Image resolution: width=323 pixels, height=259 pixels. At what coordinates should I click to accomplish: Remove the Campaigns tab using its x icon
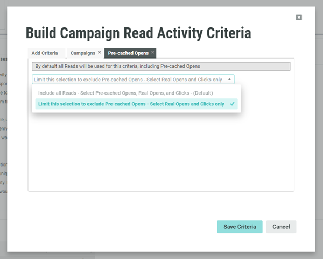[x=99, y=53]
